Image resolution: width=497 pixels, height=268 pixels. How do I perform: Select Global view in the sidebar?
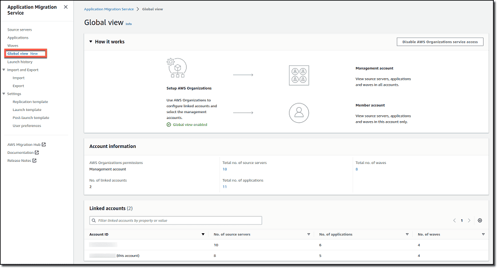coord(18,54)
